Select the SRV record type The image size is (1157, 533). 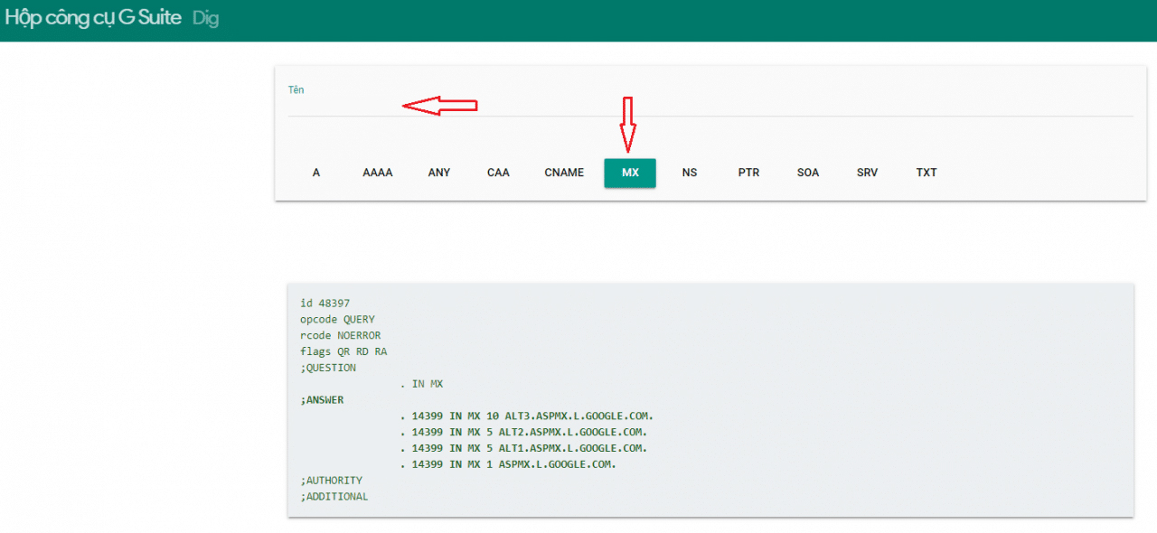click(x=867, y=173)
